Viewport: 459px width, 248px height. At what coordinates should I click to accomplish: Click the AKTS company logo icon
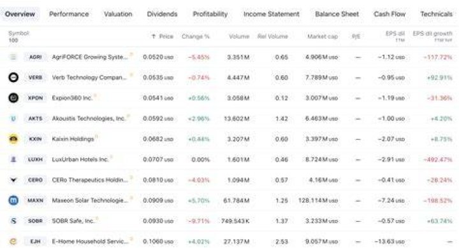pyautogui.click(x=13, y=118)
